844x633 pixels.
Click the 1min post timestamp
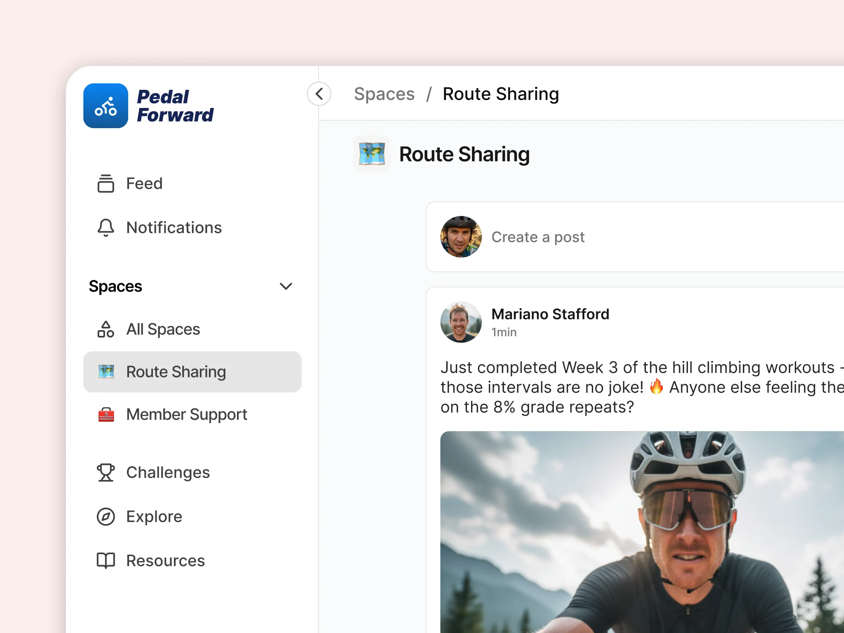[504, 332]
